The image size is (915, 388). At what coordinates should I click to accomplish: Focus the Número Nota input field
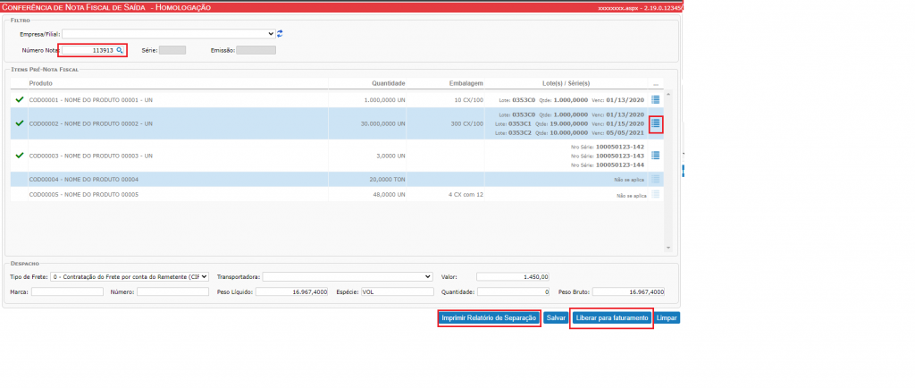tap(93, 51)
